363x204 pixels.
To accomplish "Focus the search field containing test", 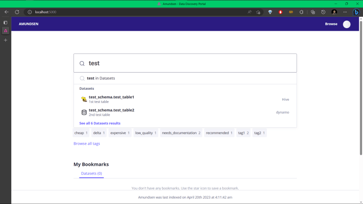I will tap(185, 63).
